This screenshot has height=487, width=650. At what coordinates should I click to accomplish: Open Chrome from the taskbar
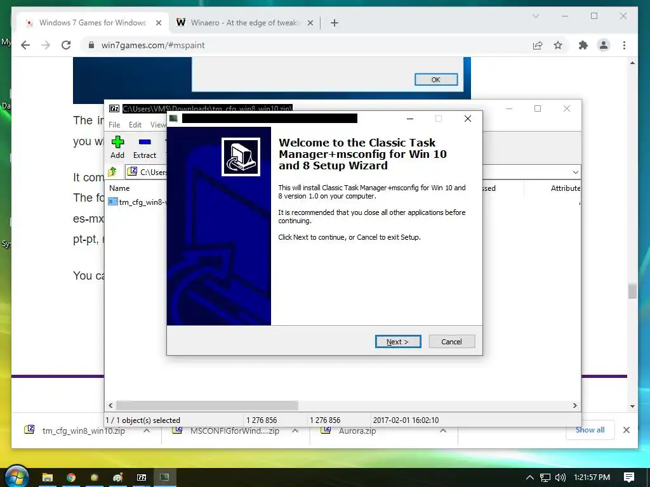point(71,477)
